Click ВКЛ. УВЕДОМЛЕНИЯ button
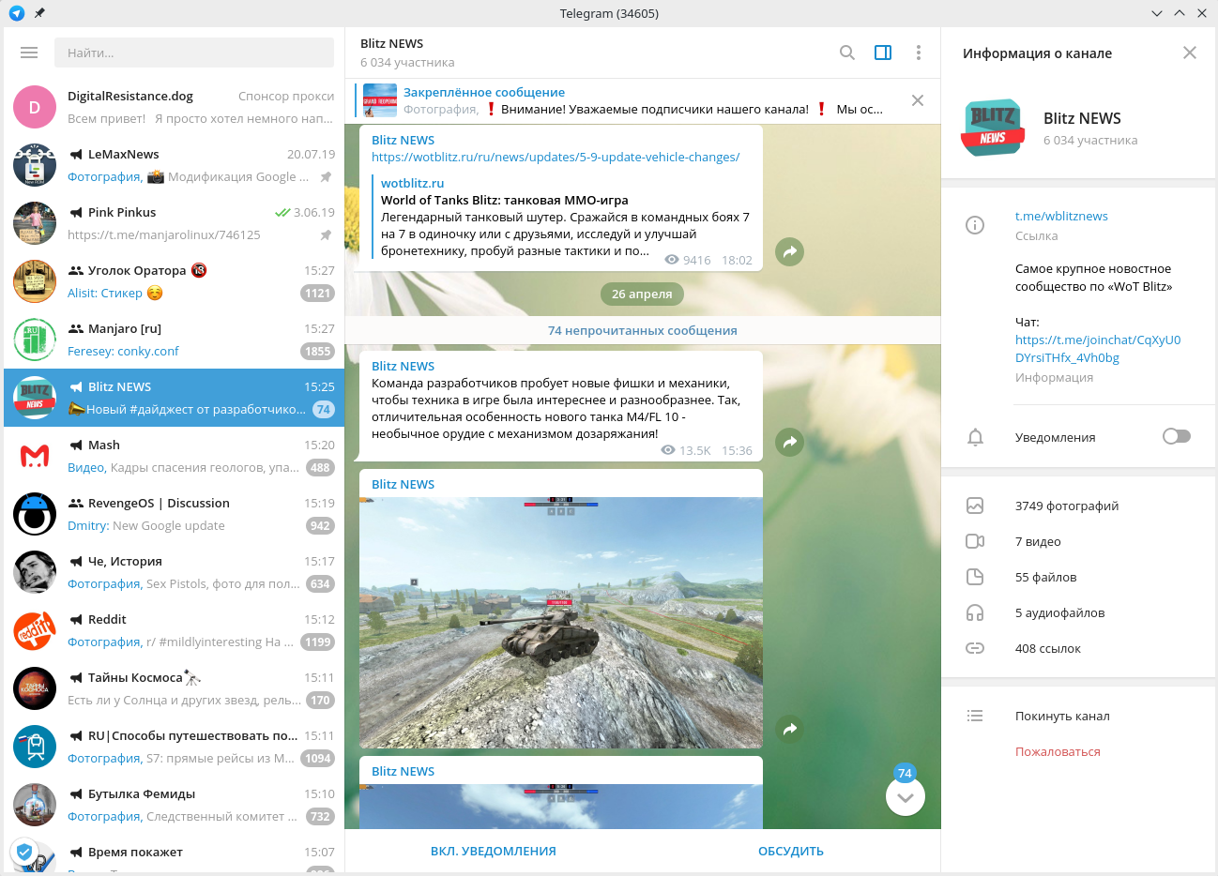Image resolution: width=1218 pixels, height=876 pixels. (x=494, y=852)
